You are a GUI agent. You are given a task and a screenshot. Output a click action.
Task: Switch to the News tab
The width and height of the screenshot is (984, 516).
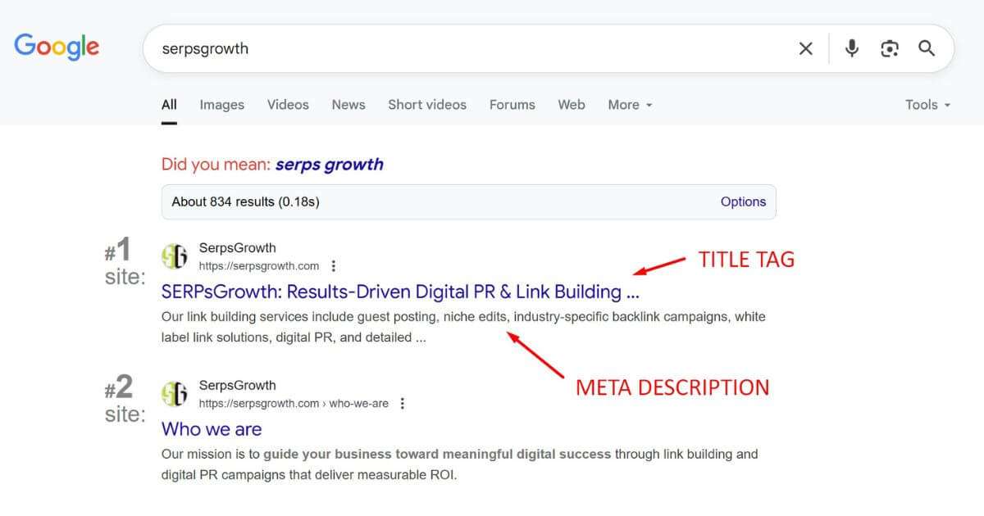348,105
